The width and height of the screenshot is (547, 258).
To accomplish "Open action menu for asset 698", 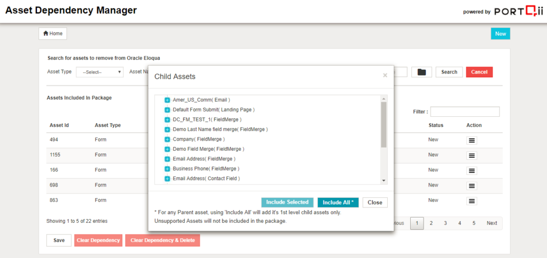I will tap(472, 186).
